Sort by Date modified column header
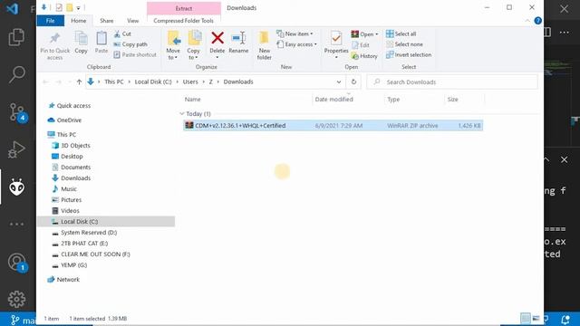The height and width of the screenshot is (326, 580). [333, 99]
